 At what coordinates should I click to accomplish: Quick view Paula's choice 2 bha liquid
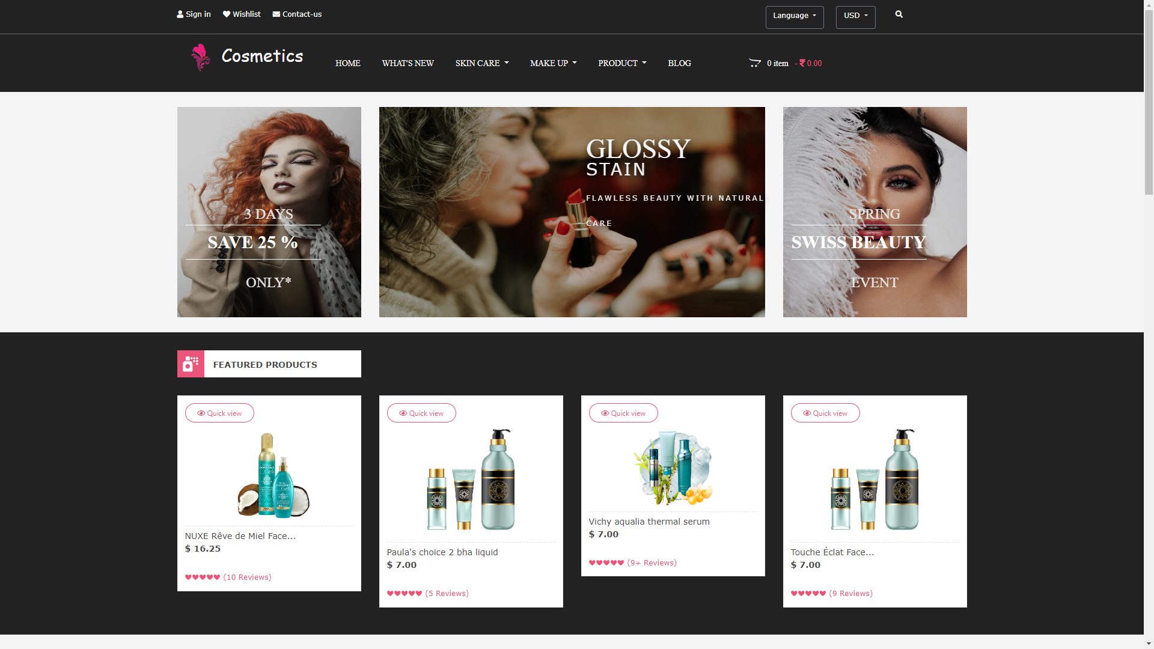pyautogui.click(x=421, y=413)
